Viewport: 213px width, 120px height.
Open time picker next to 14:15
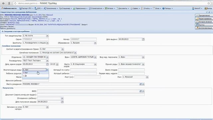pyautogui.click(x=57, y=64)
